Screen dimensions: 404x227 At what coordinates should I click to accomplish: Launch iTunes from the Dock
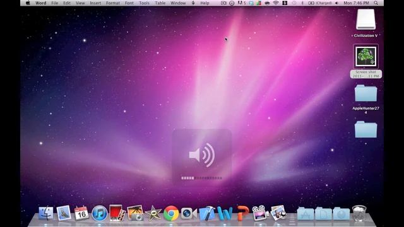pos(100,213)
